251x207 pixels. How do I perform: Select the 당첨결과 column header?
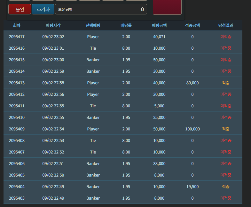[226, 25]
